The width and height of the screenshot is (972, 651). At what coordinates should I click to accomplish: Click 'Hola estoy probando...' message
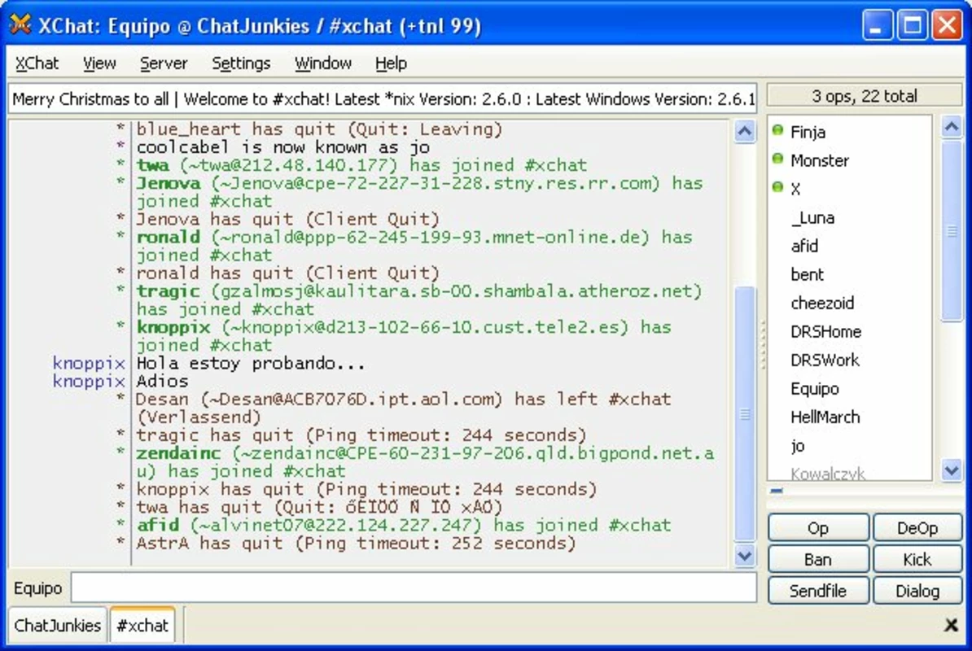pos(251,363)
